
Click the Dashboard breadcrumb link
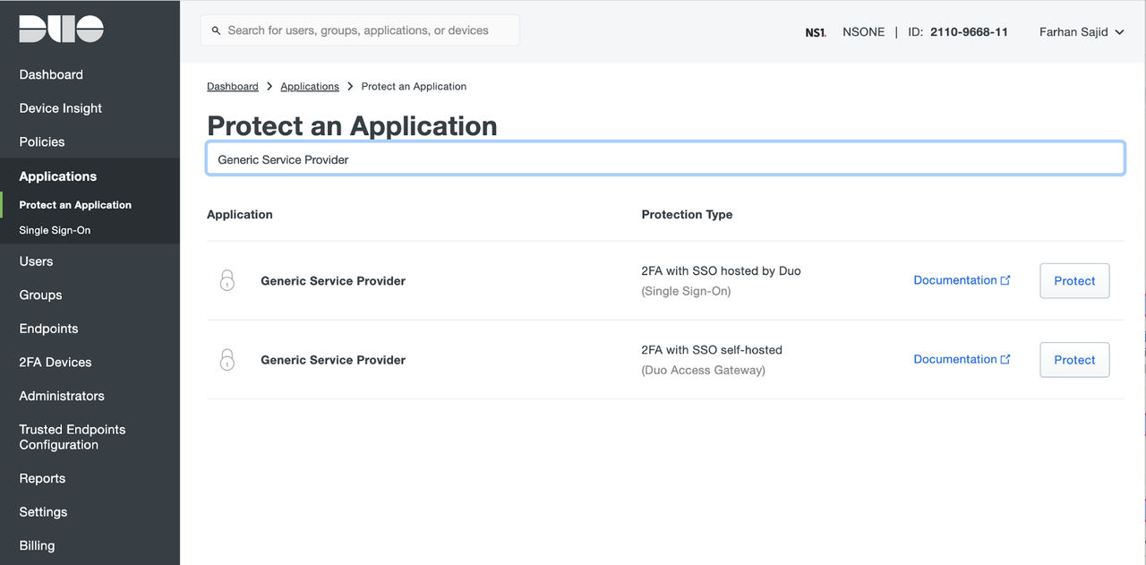point(233,86)
